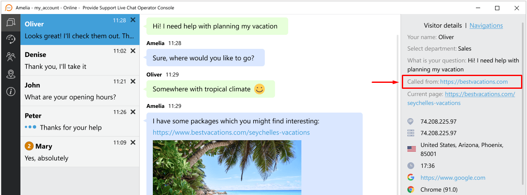Image resolution: width=527 pixels, height=195 pixels.
Task: Open the seychelles-vacations link in chat message
Action: coord(231,133)
